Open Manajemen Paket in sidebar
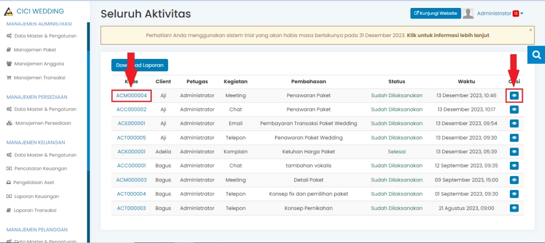Image resolution: width=545 pixels, height=243 pixels. (x=35, y=49)
